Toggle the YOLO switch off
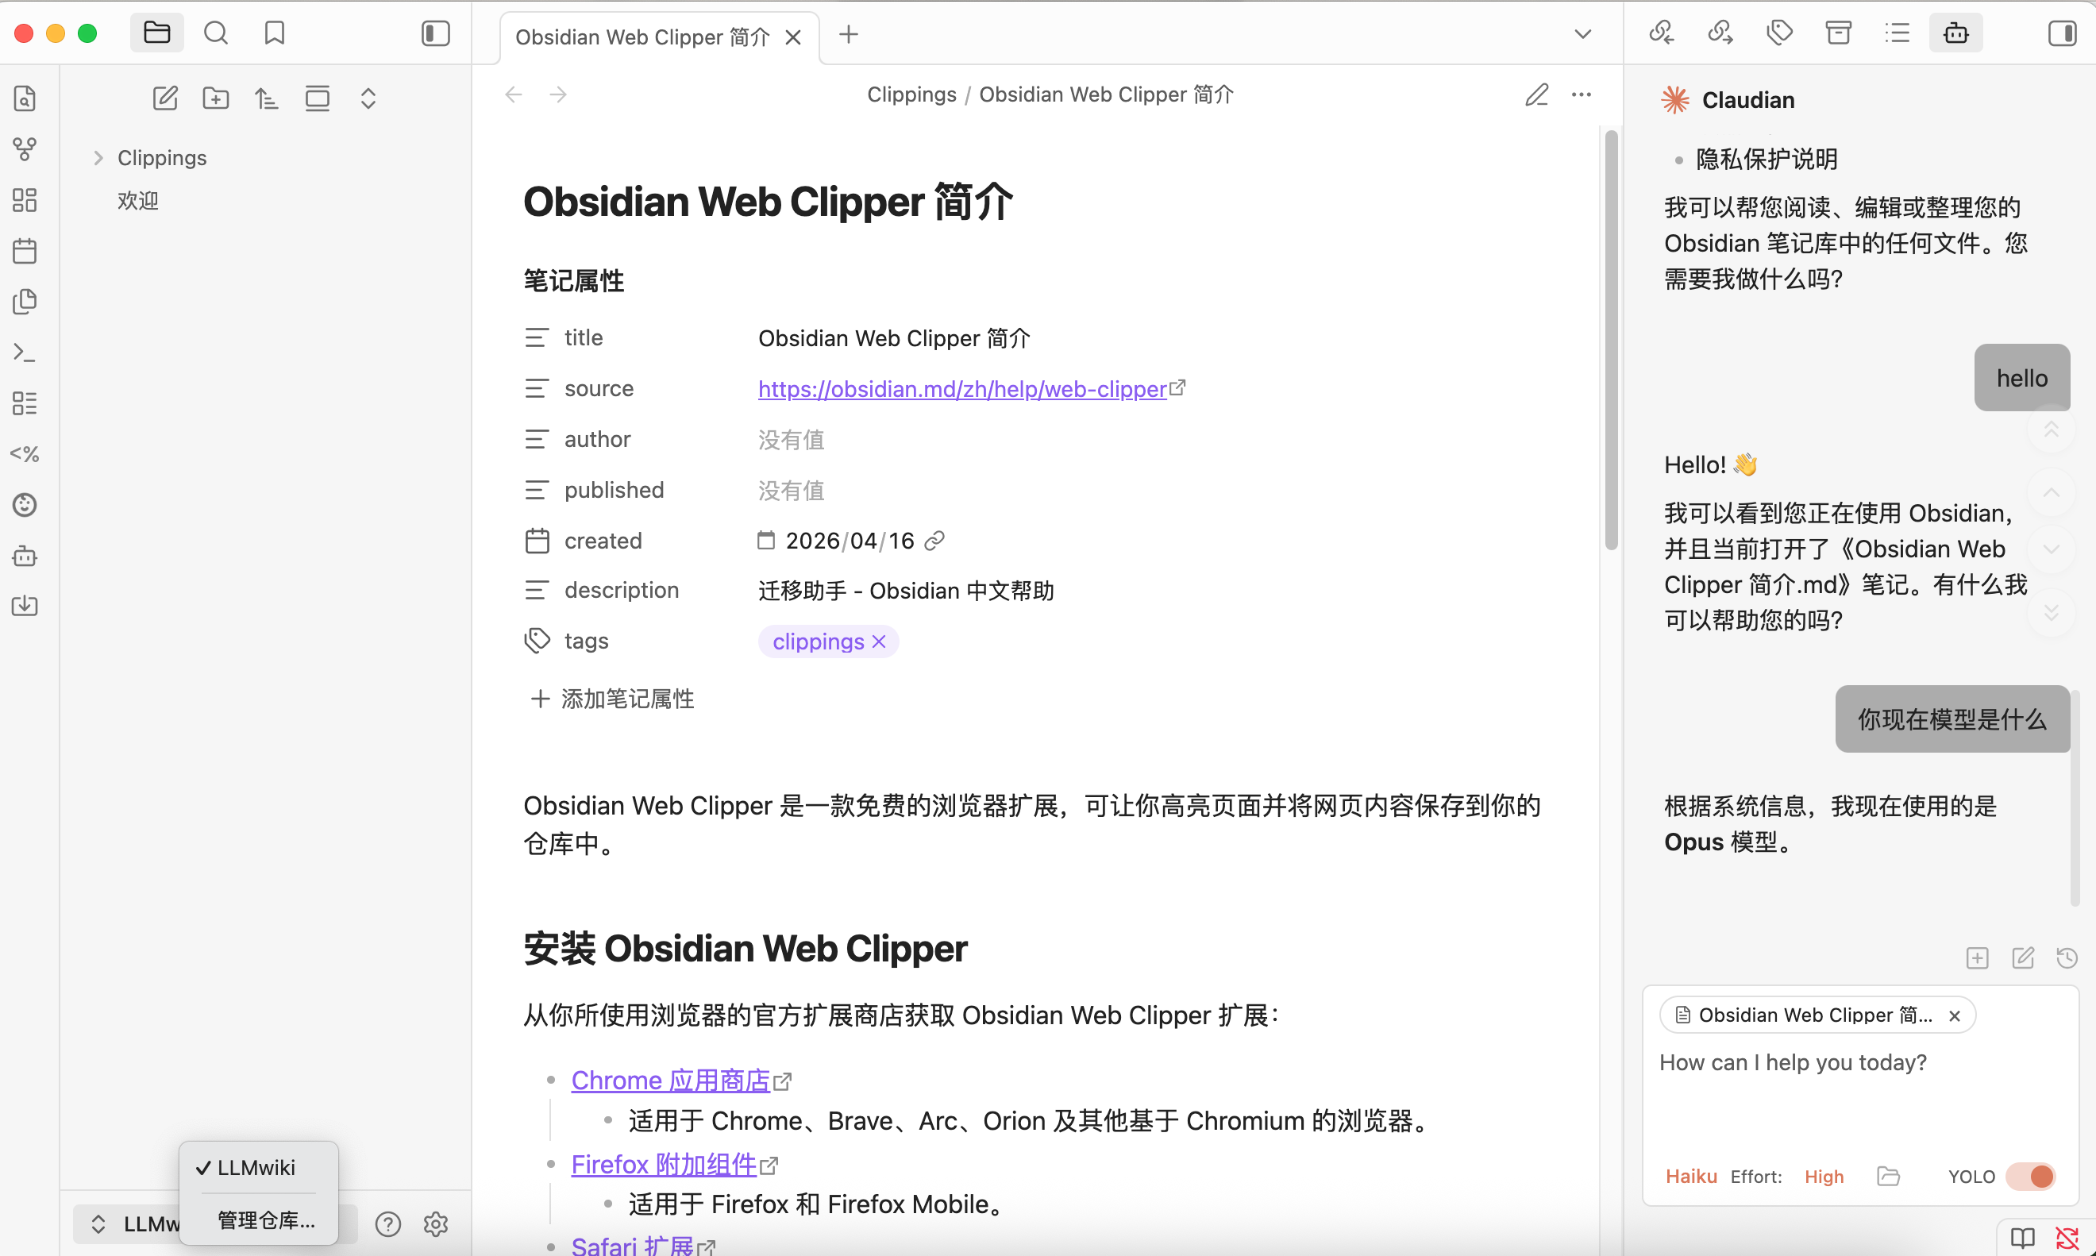 tap(2032, 1176)
